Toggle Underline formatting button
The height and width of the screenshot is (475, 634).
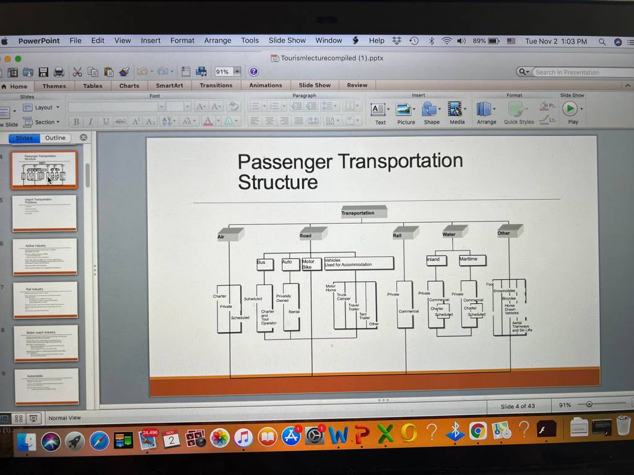[x=105, y=121]
